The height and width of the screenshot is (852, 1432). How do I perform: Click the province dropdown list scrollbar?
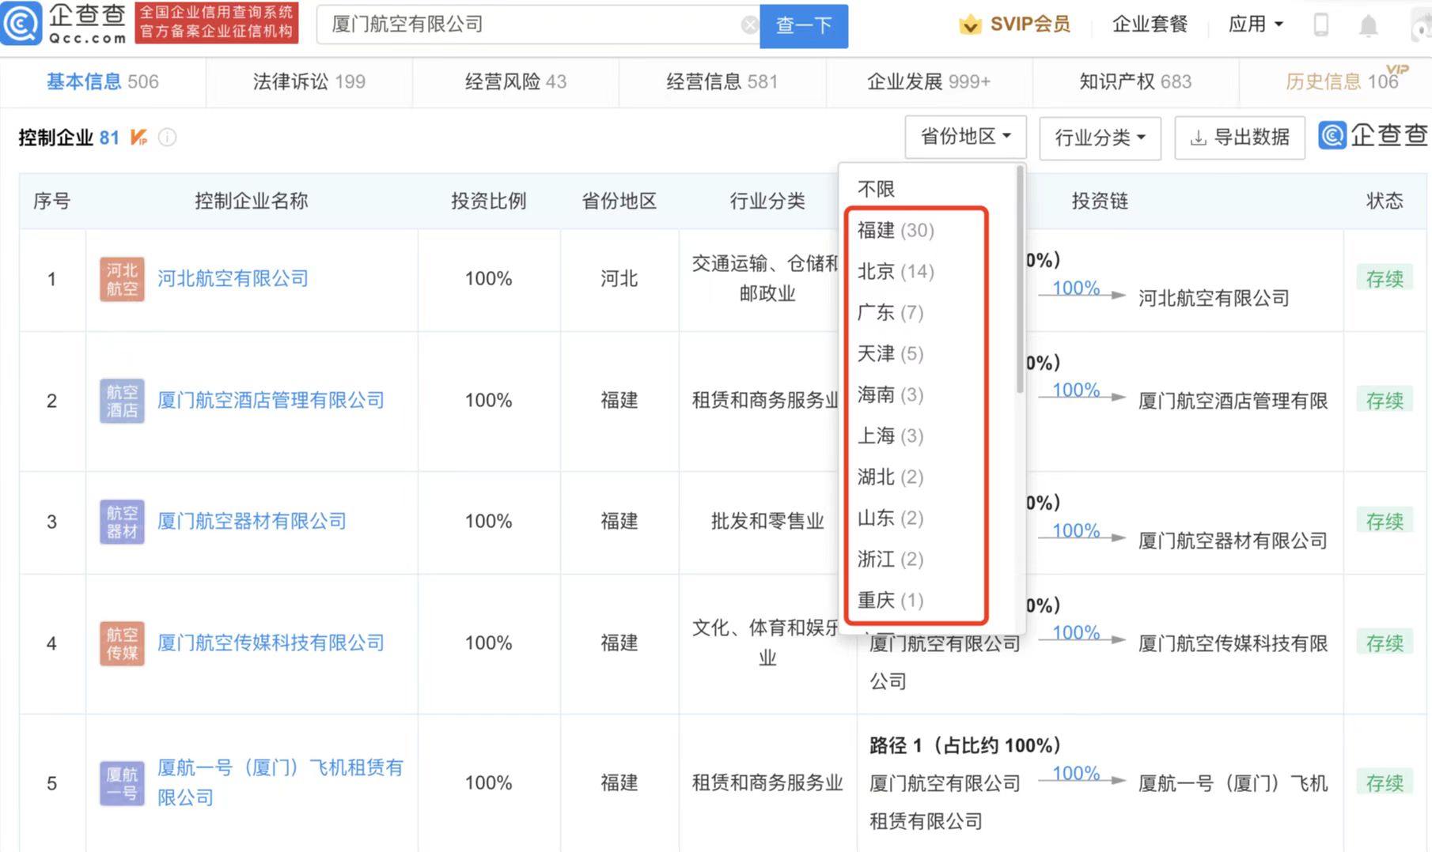[1020, 279]
